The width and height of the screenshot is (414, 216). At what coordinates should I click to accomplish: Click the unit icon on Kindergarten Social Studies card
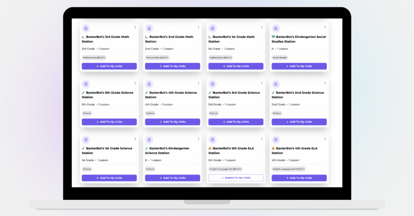tap(276, 29)
